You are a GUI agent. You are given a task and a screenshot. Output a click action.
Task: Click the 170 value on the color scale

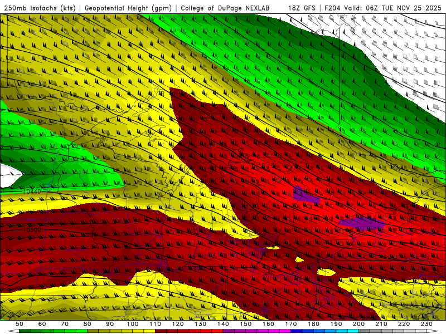click(x=290, y=324)
